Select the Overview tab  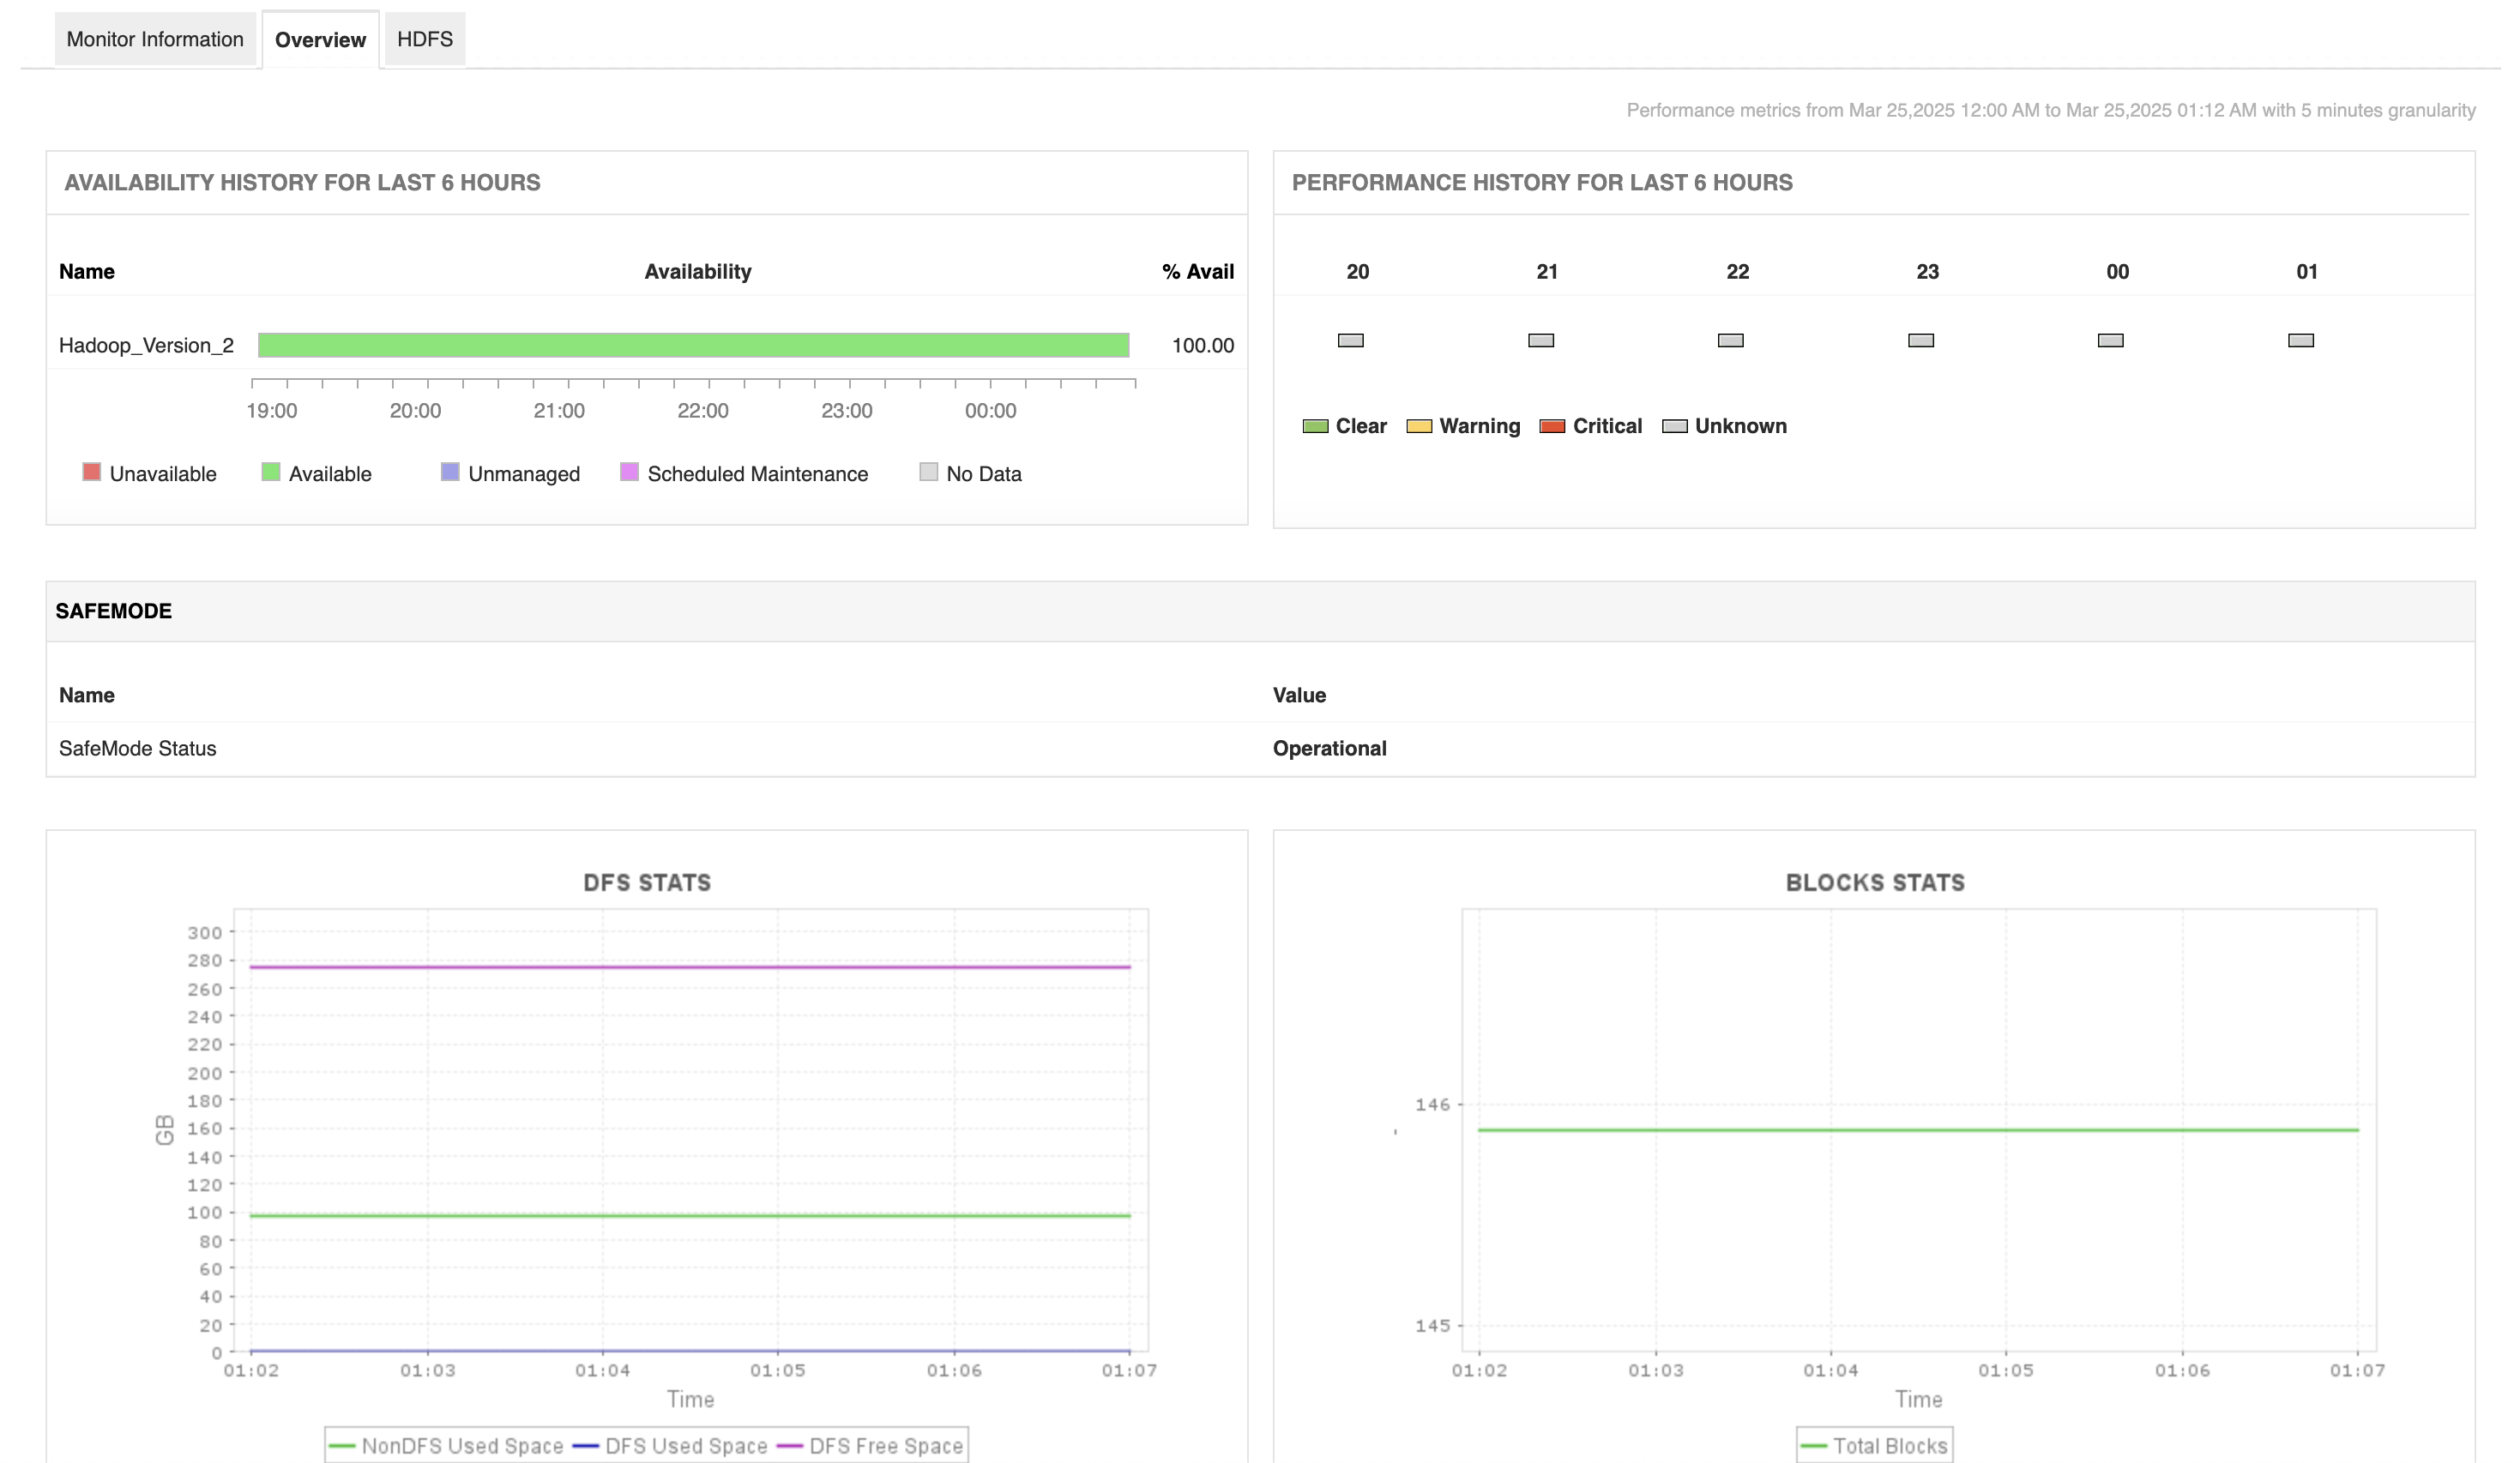pyautogui.click(x=319, y=40)
